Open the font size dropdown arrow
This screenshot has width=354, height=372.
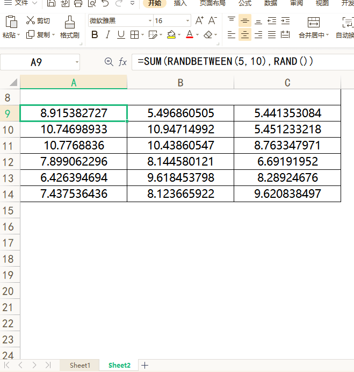click(x=188, y=21)
